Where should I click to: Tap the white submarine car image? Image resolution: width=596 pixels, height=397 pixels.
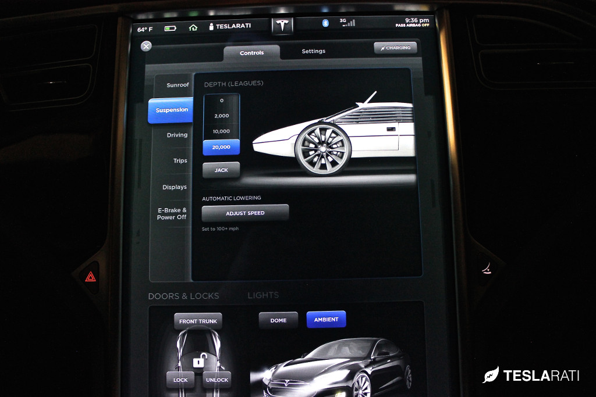(334, 134)
